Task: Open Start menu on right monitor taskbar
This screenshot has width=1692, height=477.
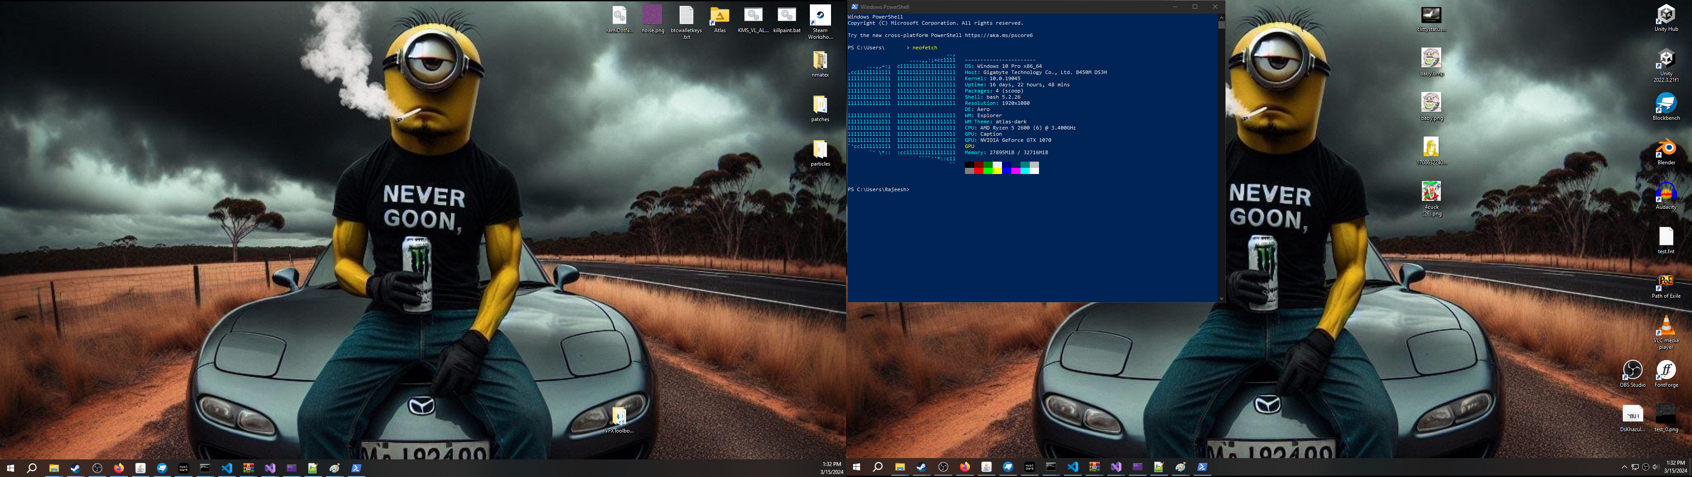Action: point(857,467)
